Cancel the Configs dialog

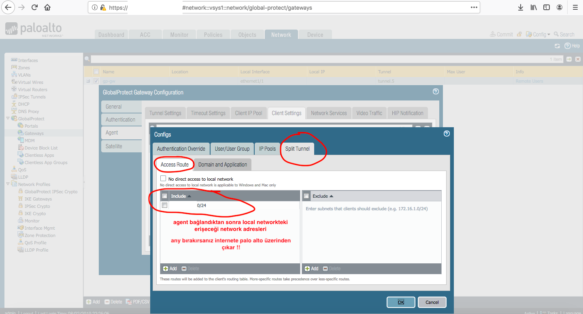pyautogui.click(x=432, y=302)
